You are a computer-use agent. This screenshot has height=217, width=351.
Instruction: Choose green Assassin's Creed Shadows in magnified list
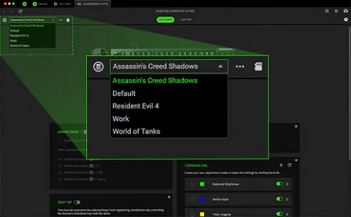pyautogui.click(x=155, y=81)
